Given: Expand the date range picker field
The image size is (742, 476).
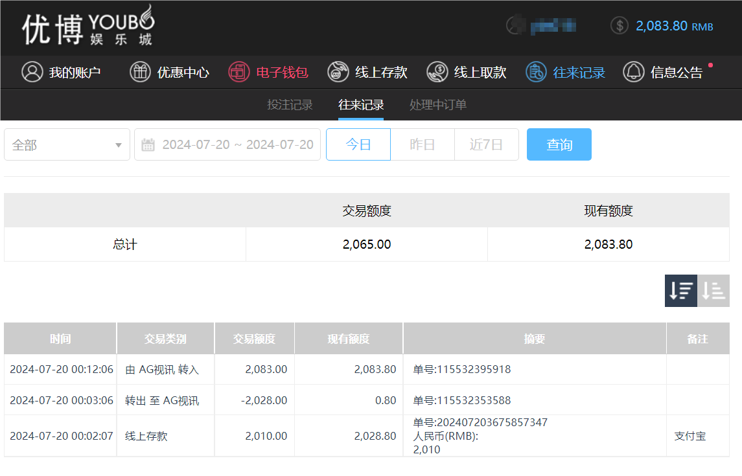Looking at the screenshot, I should pos(227,144).
